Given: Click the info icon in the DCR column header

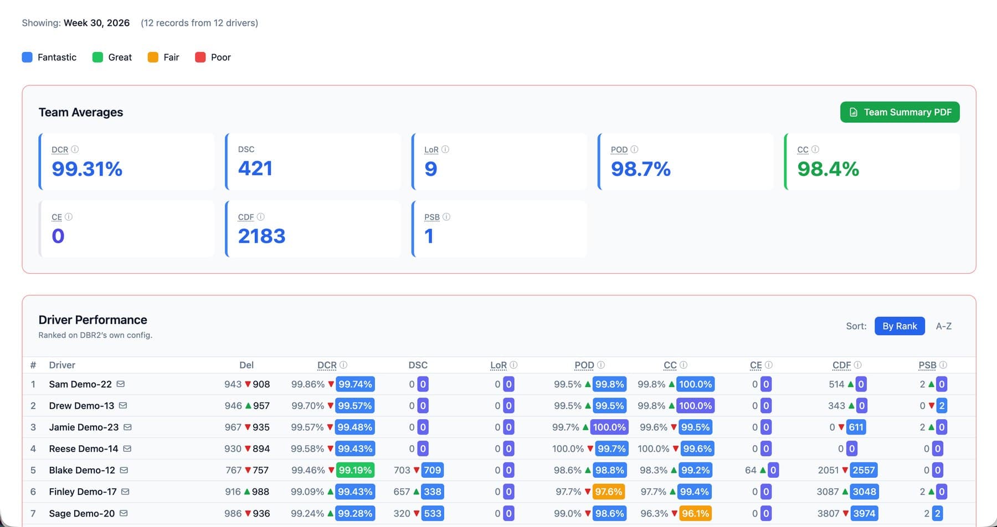Looking at the screenshot, I should (x=343, y=365).
